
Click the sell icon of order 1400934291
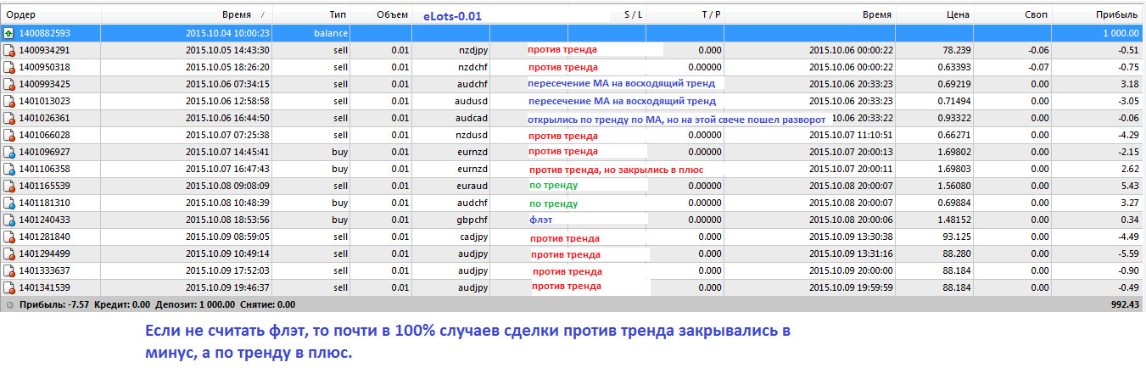8,50
